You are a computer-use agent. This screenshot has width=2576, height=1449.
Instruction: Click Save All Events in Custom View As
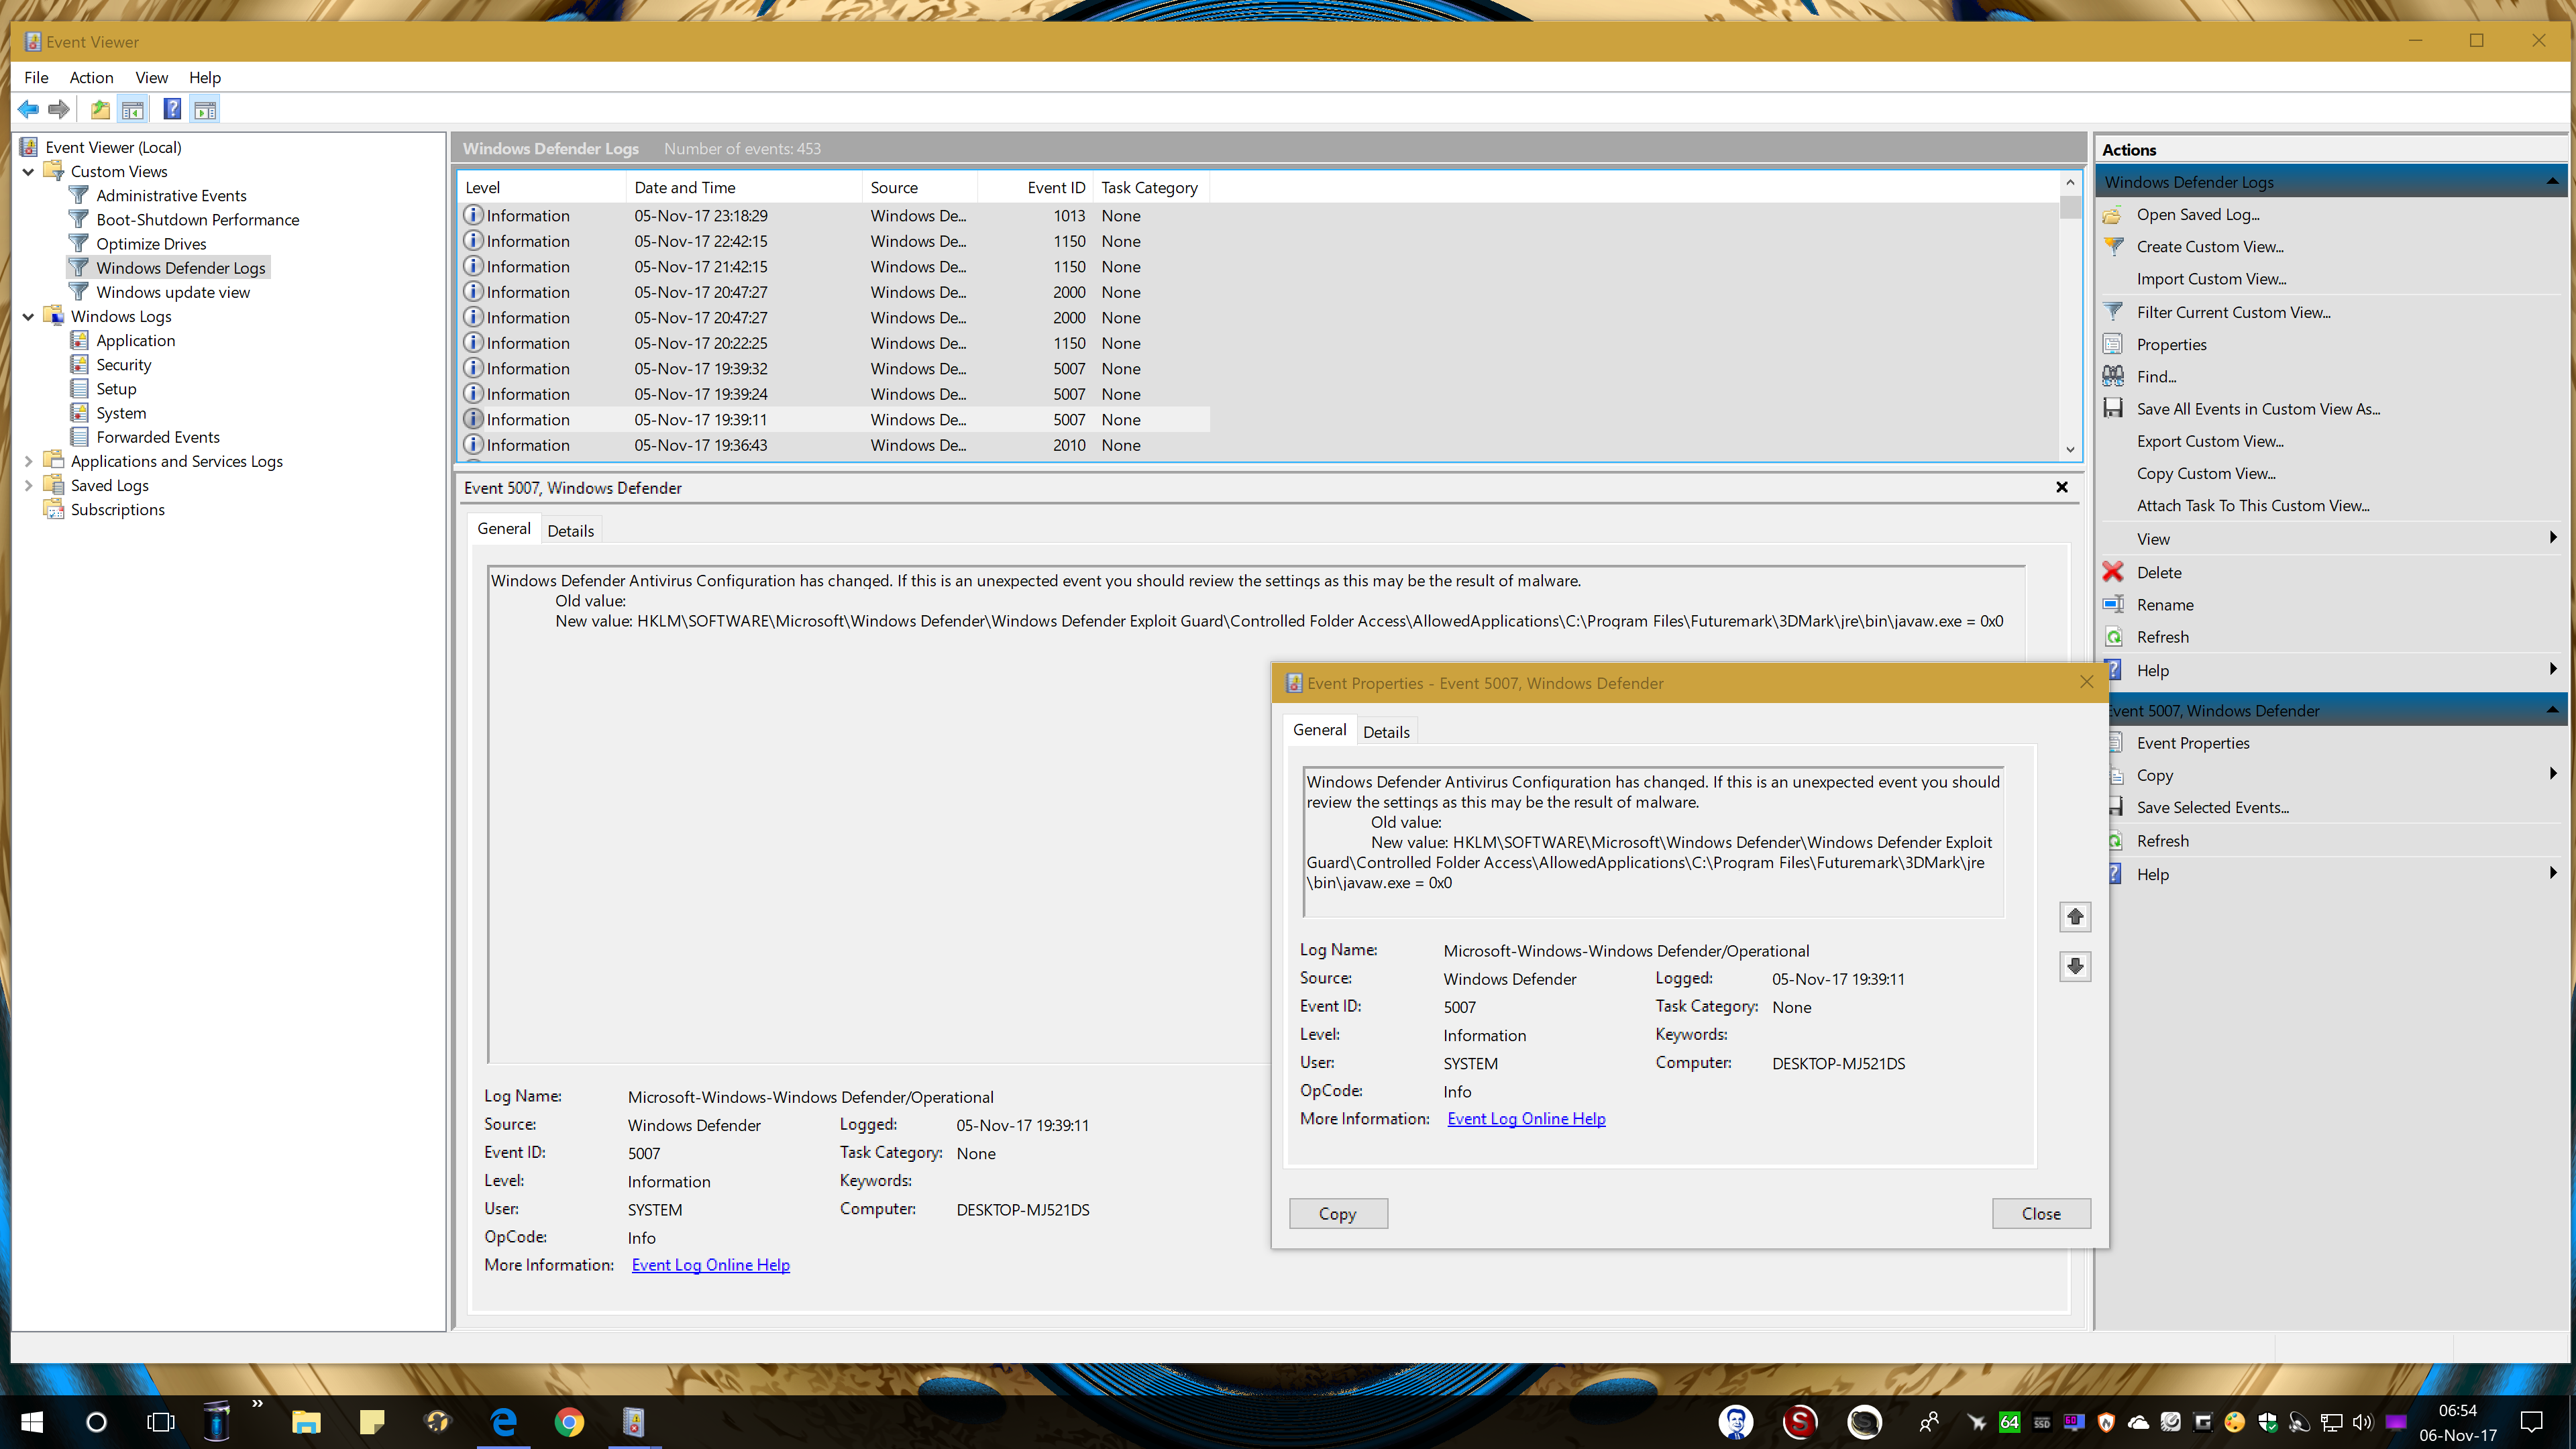[2258, 408]
